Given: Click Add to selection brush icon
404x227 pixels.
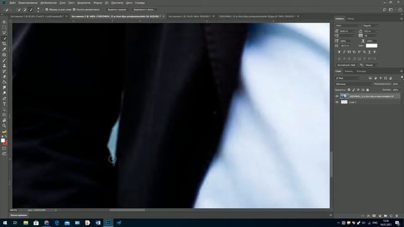Looking at the screenshot, I should [25, 9].
